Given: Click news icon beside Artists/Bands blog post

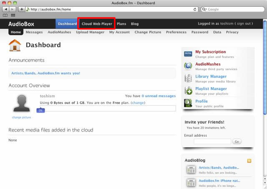Looking at the screenshot, I should click(191, 170).
